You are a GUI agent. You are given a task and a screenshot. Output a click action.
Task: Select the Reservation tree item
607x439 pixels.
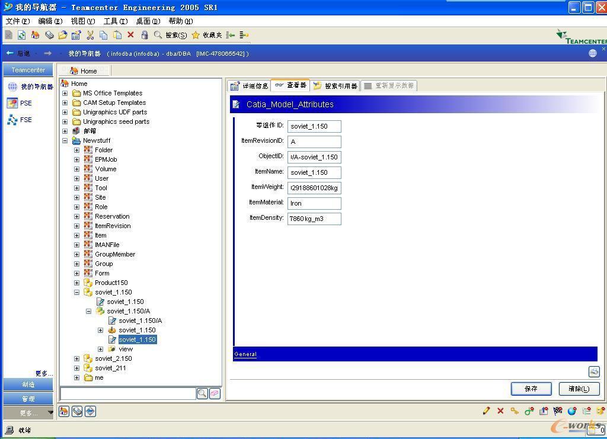[112, 216]
